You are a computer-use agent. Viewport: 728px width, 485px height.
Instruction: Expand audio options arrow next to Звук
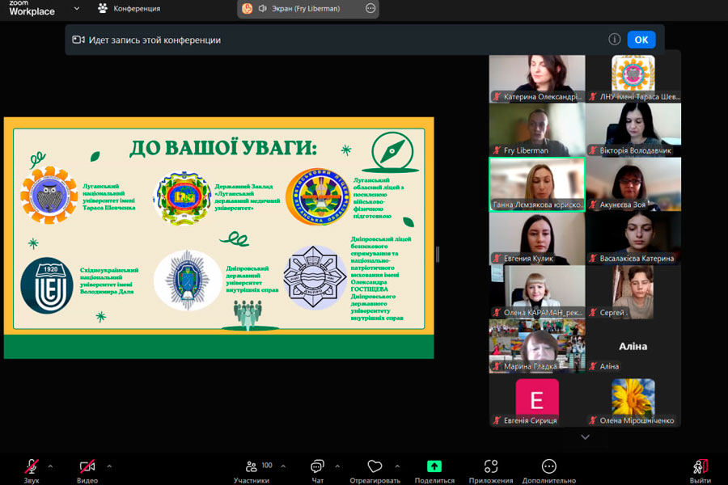point(50,466)
